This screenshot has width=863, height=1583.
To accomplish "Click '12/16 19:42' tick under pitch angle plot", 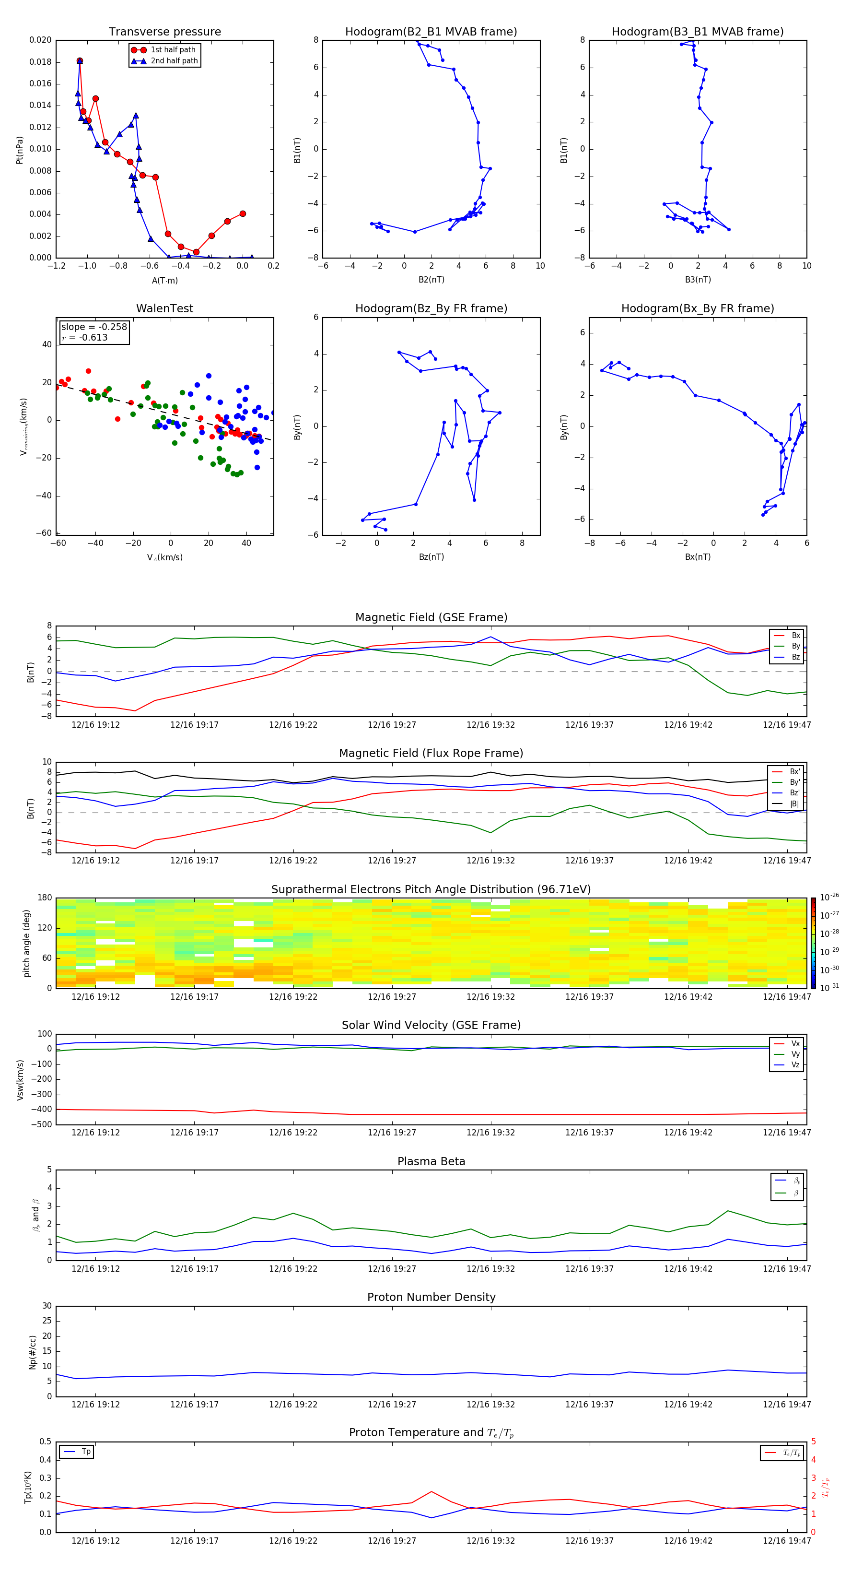I will [x=688, y=997].
